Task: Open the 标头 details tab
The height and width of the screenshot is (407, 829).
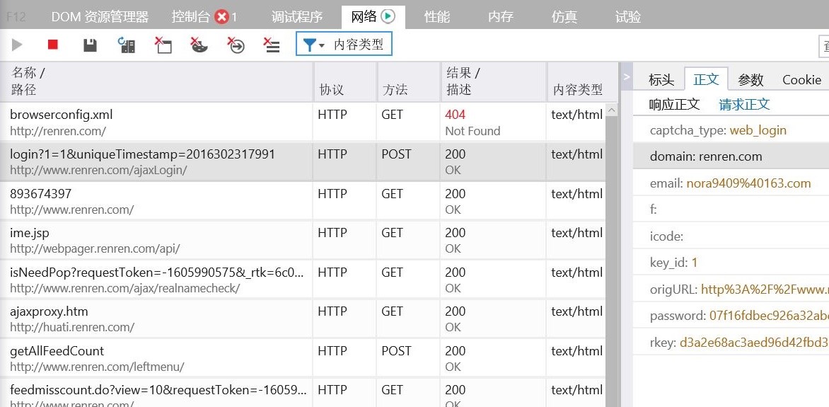Action: (661, 80)
